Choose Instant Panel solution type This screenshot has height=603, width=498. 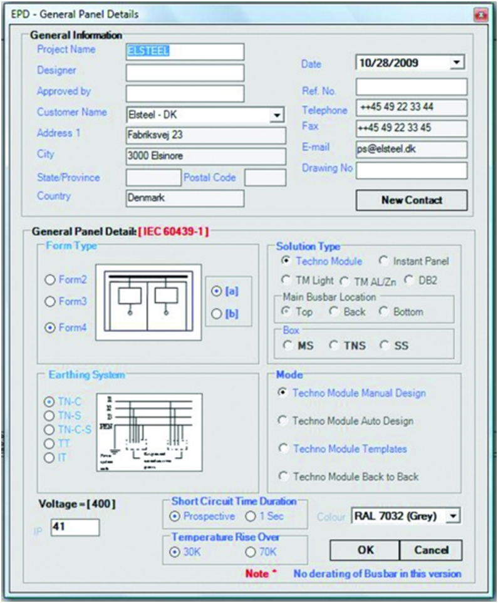pos(383,261)
